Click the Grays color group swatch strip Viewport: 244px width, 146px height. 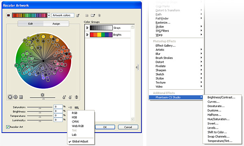(x=101, y=28)
